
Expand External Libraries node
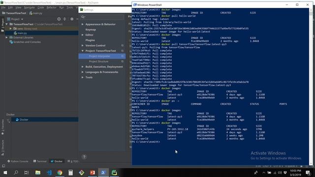point(6,37)
